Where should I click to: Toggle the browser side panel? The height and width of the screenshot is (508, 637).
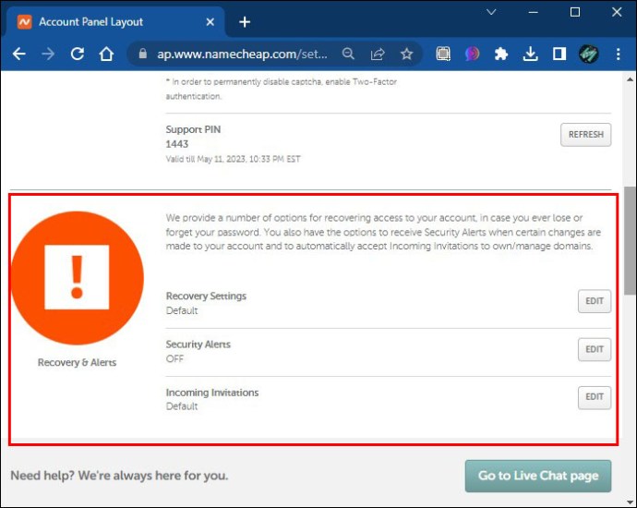[x=559, y=54]
